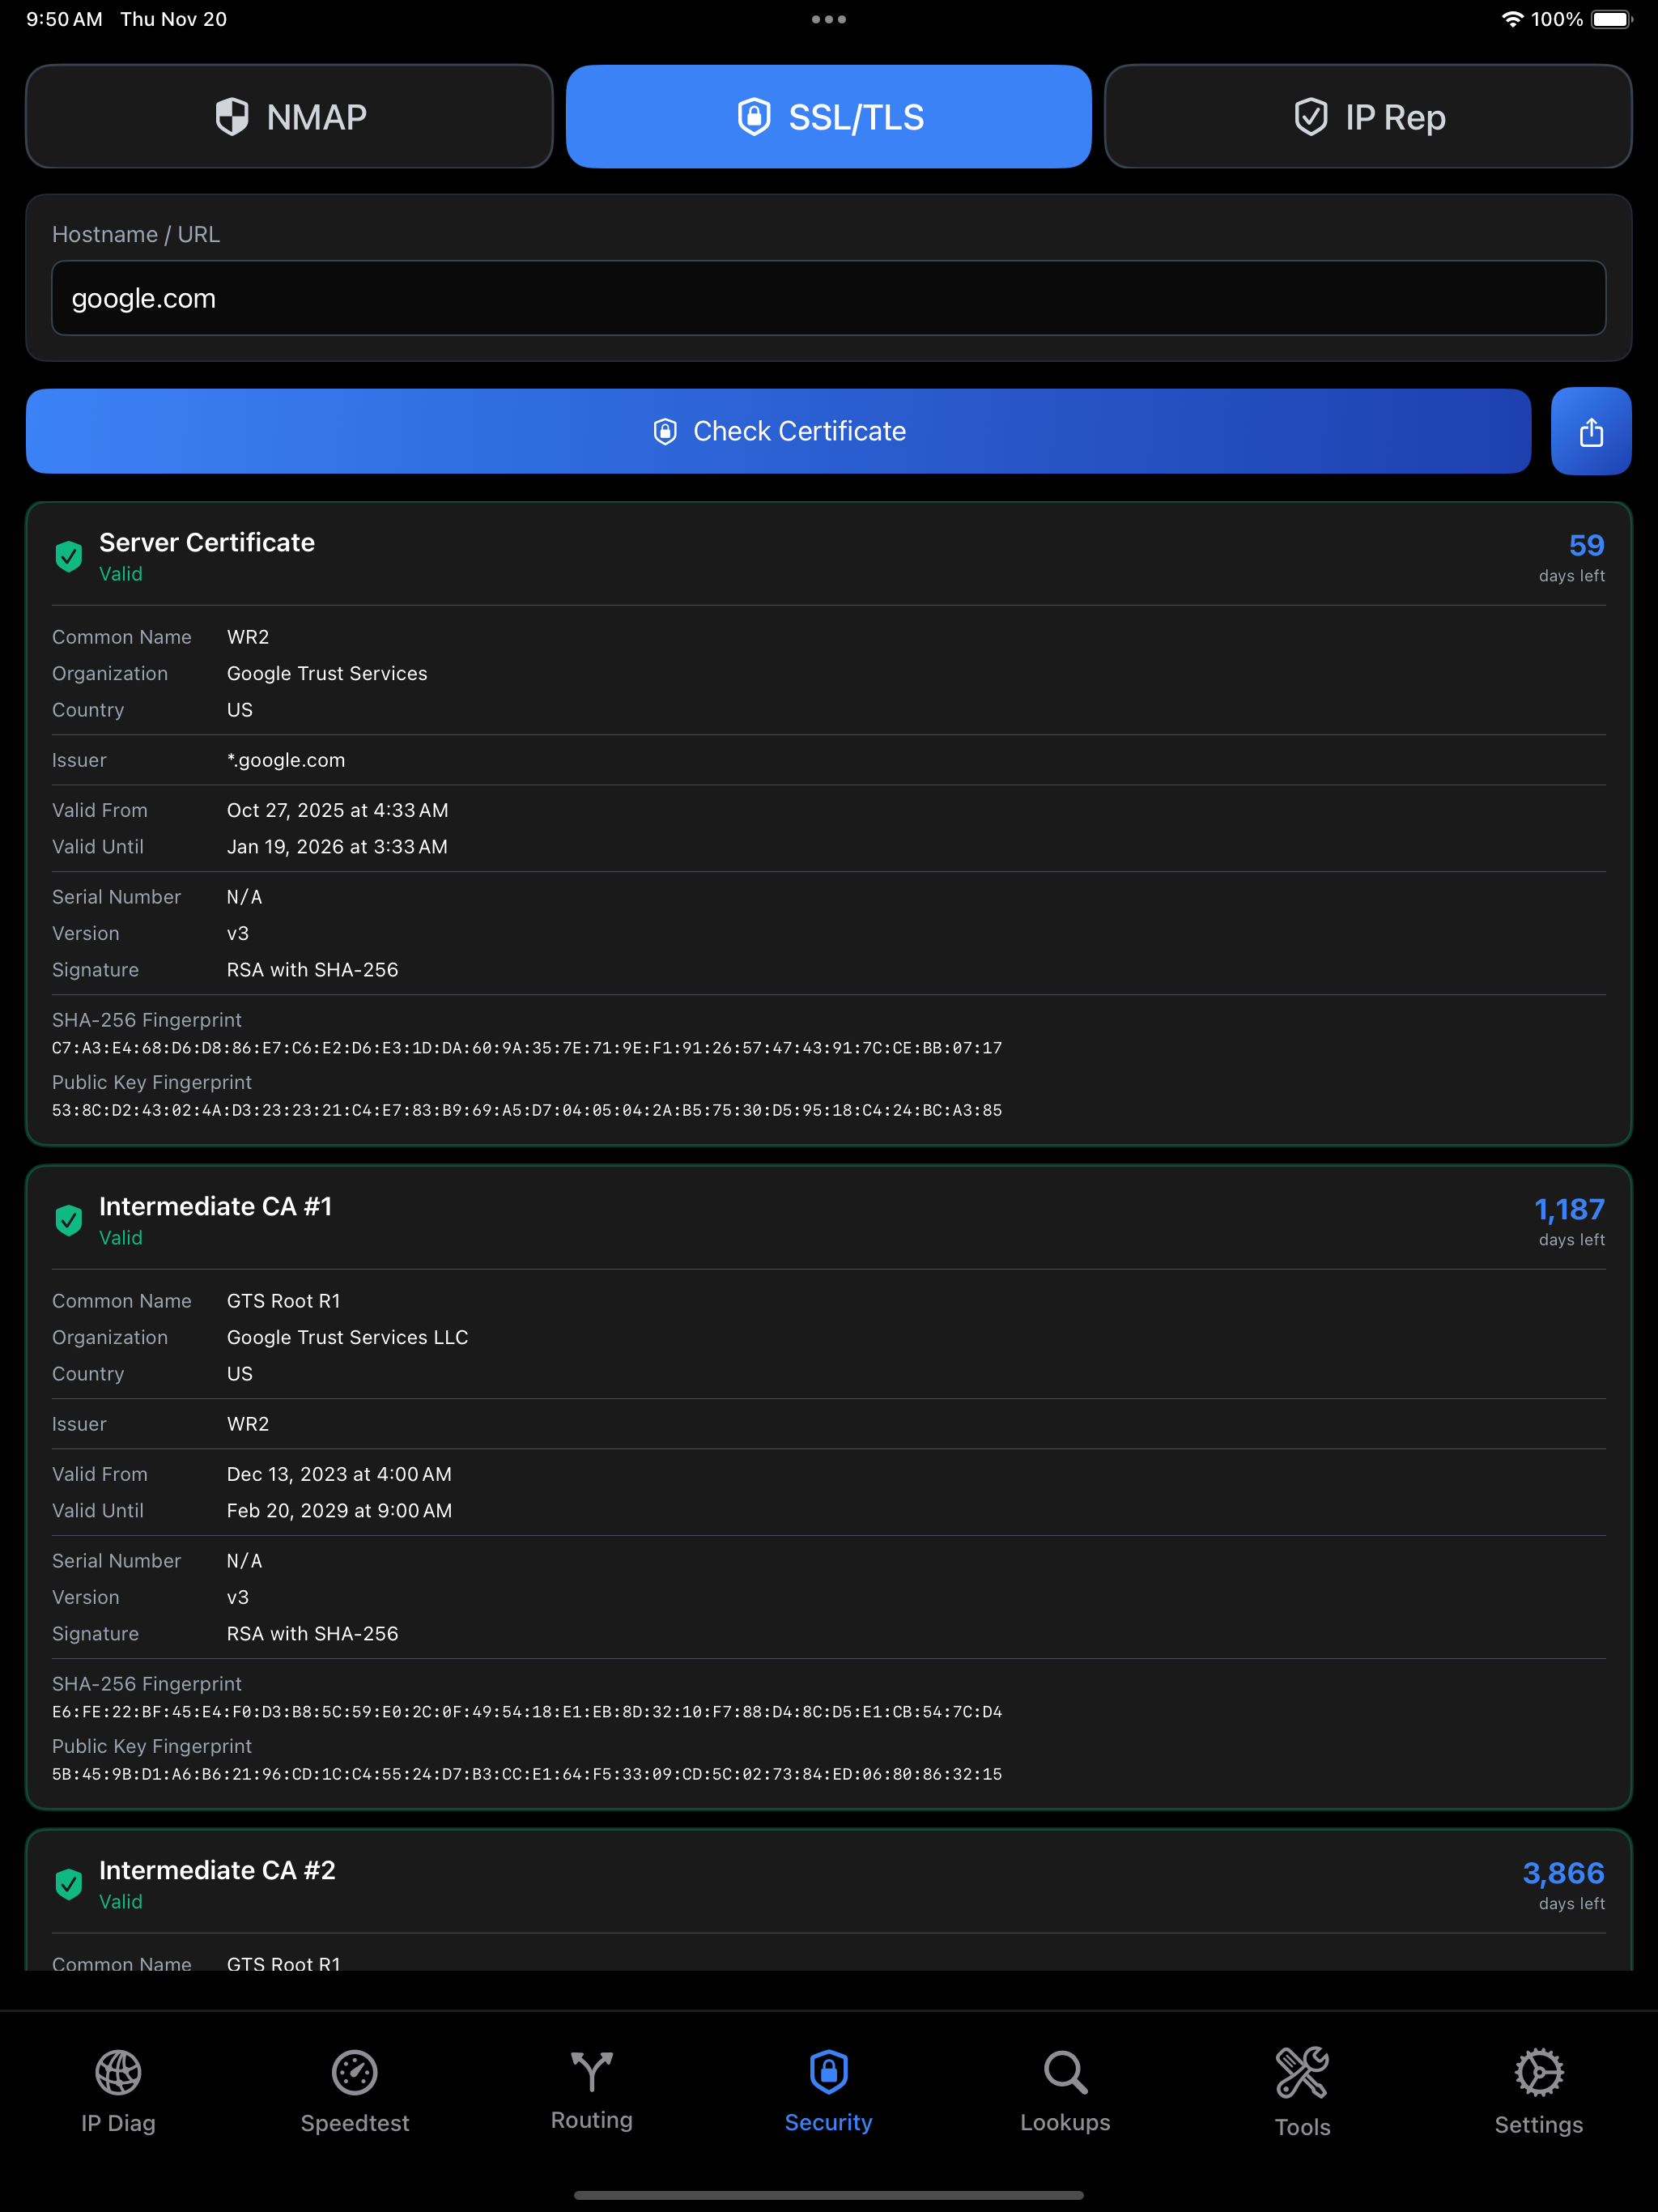
Task: Click the "1,187" days left counter
Action: tap(1569, 1209)
